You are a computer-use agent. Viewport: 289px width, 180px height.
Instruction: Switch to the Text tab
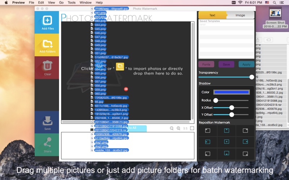pyautogui.click(x=212, y=15)
